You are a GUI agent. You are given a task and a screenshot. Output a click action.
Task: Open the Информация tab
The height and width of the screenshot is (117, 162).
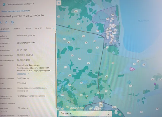[5, 29]
